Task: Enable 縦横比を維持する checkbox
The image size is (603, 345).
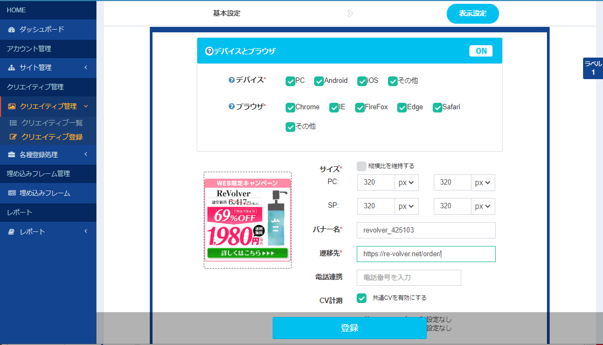Action: [x=362, y=166]
